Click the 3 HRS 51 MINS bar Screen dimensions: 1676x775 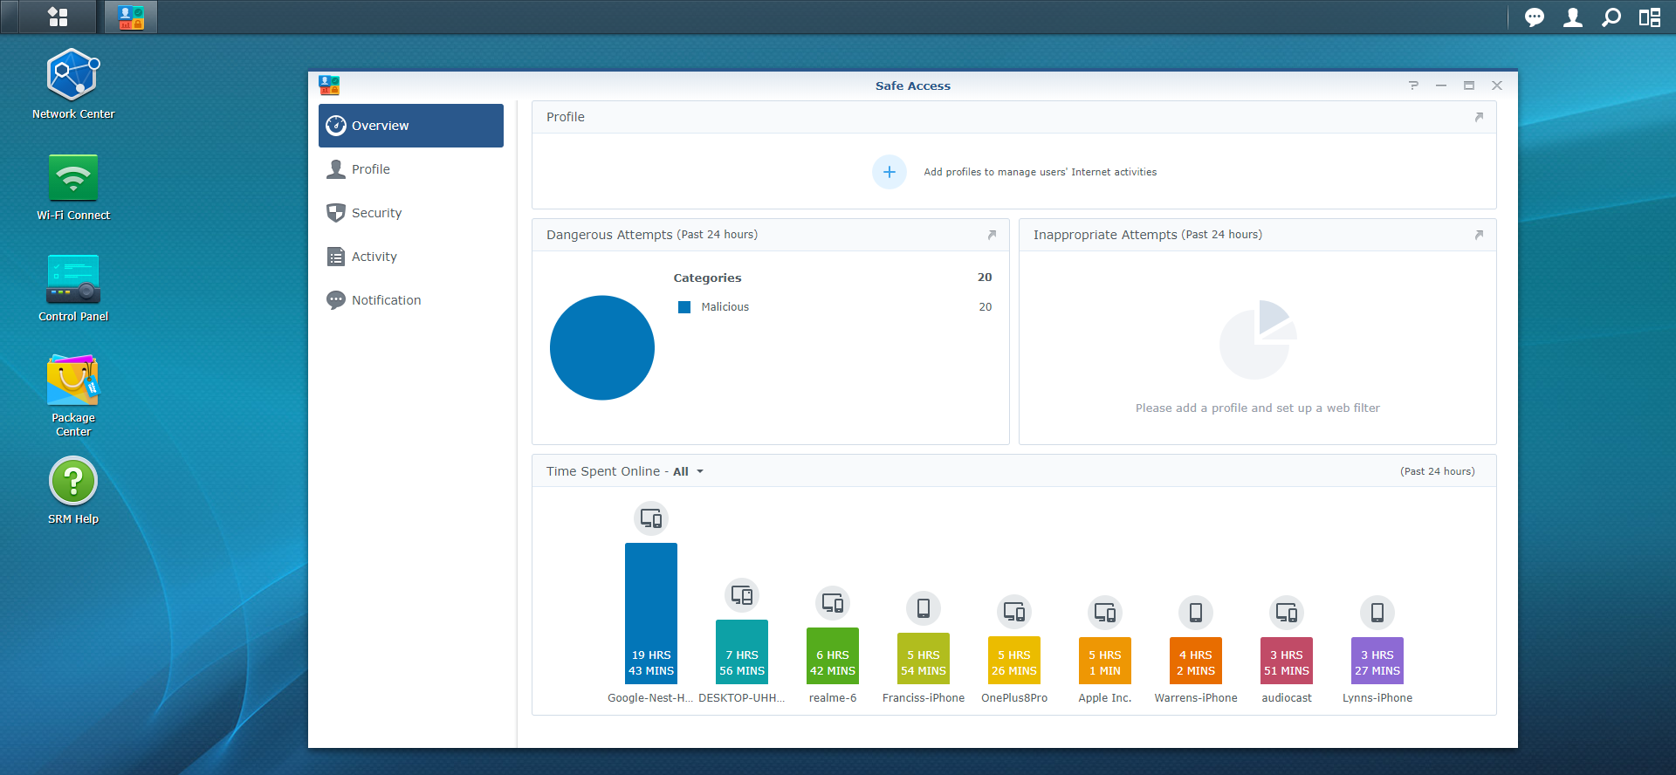[x=1287, y=661]
